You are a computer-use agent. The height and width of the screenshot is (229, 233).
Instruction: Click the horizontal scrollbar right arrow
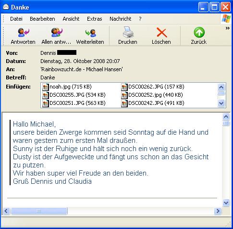coord(218,211)
